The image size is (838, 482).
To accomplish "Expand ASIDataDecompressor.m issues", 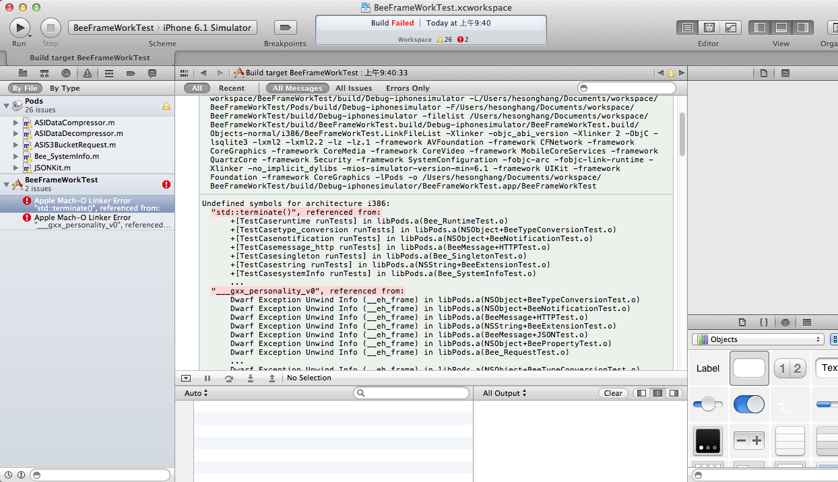I will 16,133.
